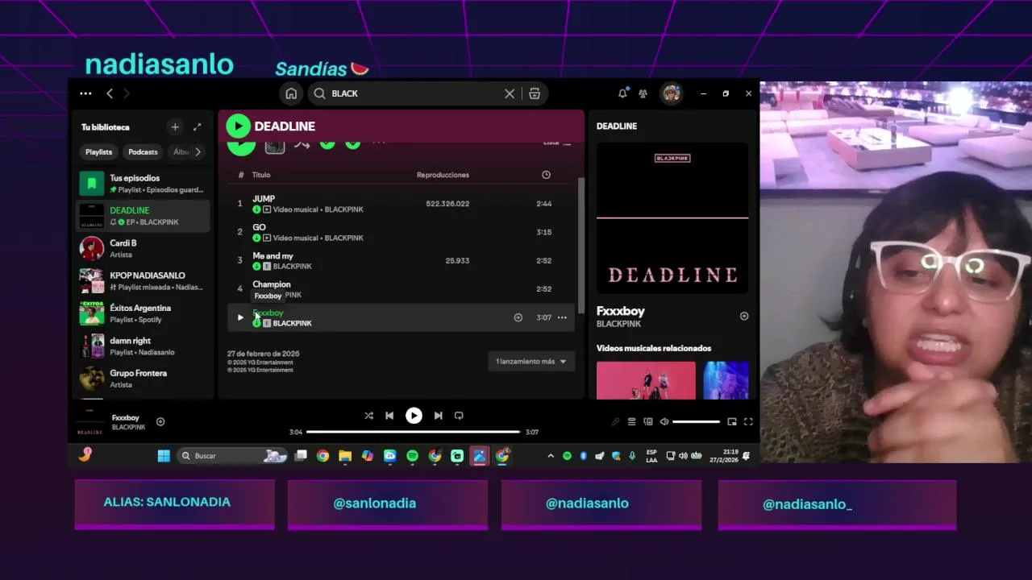Open the miniplayer icon
1032x580 pixels.
coord(732,422)
